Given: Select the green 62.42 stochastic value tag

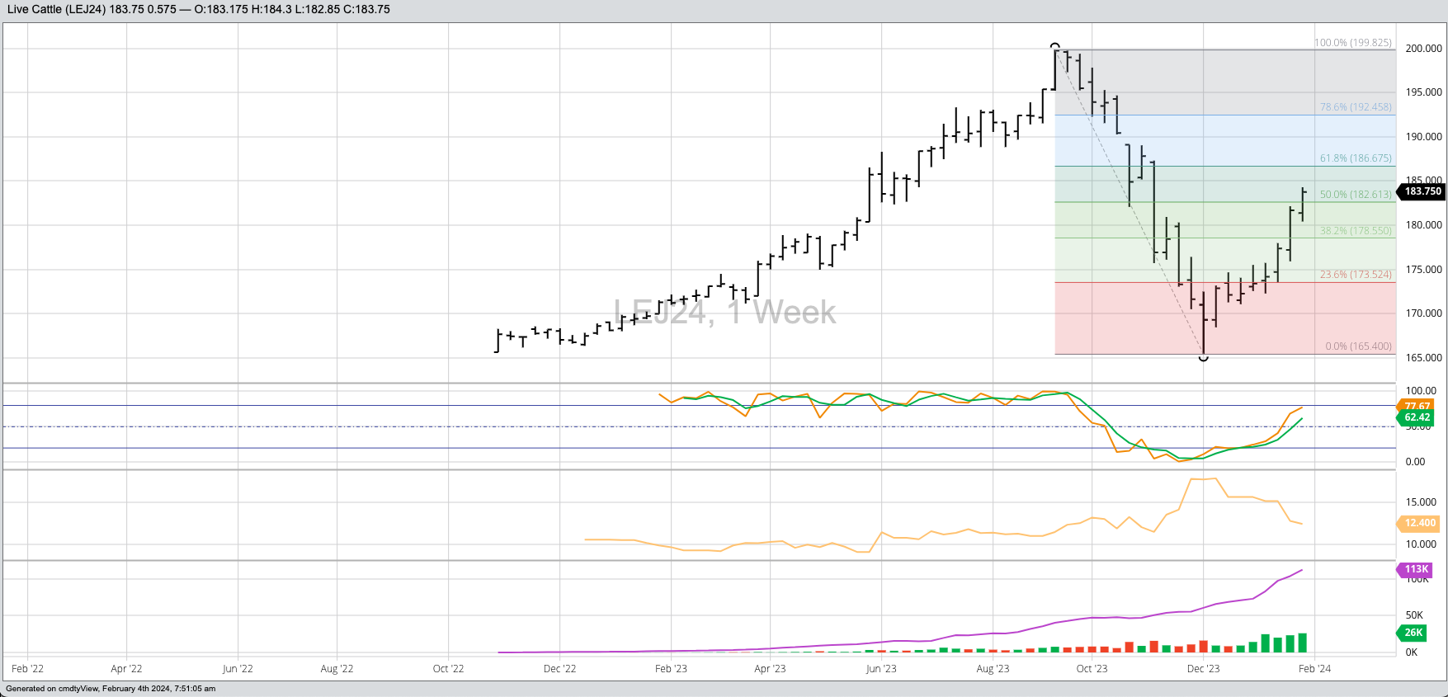Looking at the screenshot, I should (1417, 417).
